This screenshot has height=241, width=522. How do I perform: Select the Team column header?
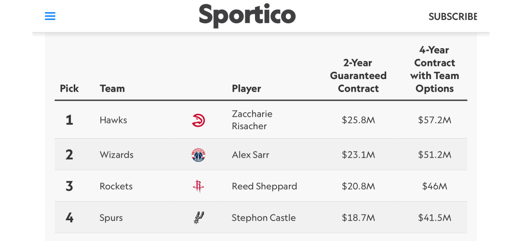pos(112,89)
